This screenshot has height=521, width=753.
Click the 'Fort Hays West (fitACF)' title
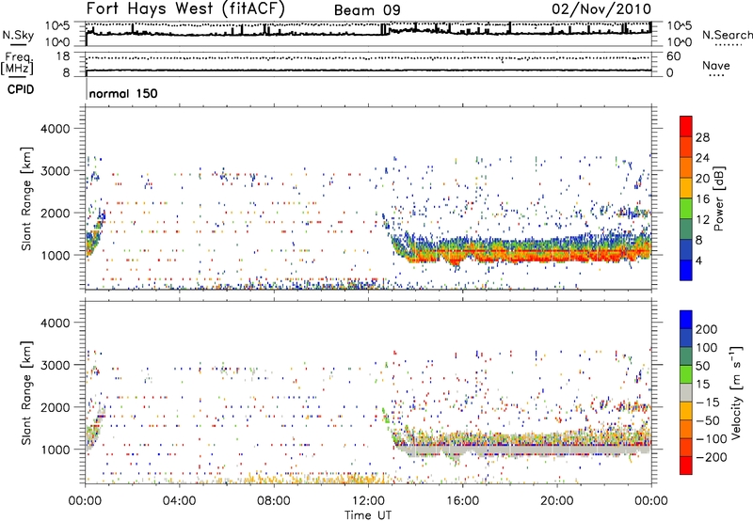coord(185,9)
